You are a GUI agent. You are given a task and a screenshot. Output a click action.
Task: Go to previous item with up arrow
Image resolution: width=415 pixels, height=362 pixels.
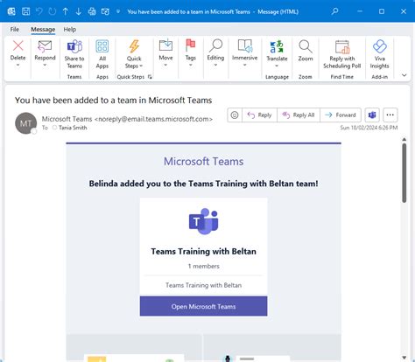pyautogui.click(x=66, y=11)
